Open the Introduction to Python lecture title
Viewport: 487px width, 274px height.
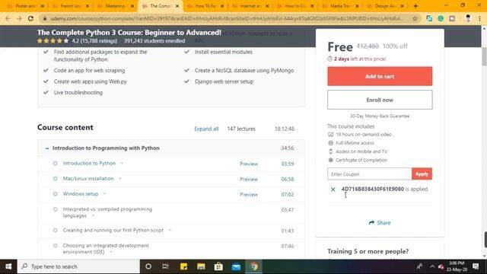(x=89, y=163)
